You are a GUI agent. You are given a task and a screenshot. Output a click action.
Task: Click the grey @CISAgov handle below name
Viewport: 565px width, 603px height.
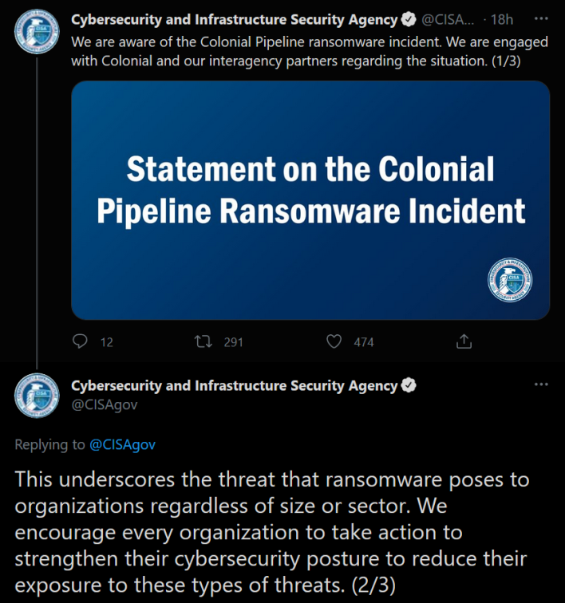[x=105, y=404]
